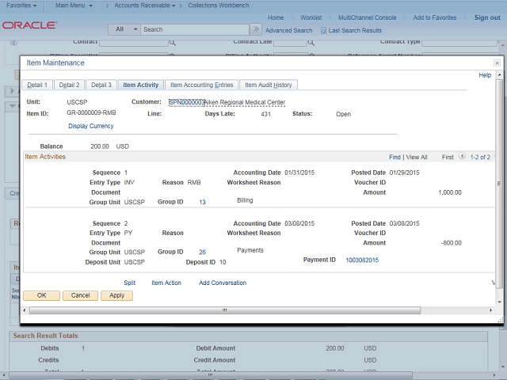Click the search go arrow button

click(257, 29)
